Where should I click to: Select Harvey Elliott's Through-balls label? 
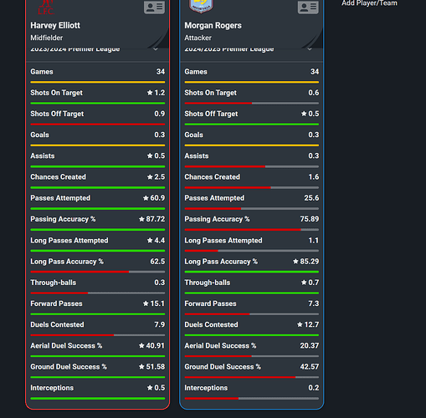53,283
